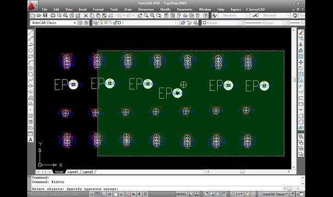Select the Polyline tool in Draw toolbar
Screen dimensions: 333x197
(31, 44)
